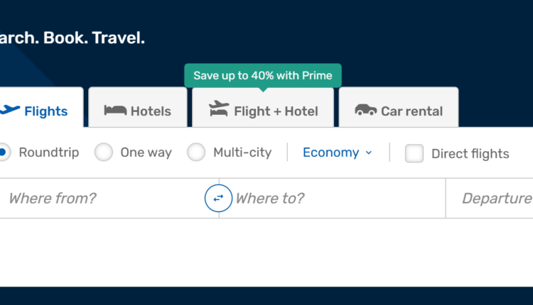This screenshot has height=305, width=533.
Task: Open the Flight + Hotel tab
Action: (x=263, y=111)
